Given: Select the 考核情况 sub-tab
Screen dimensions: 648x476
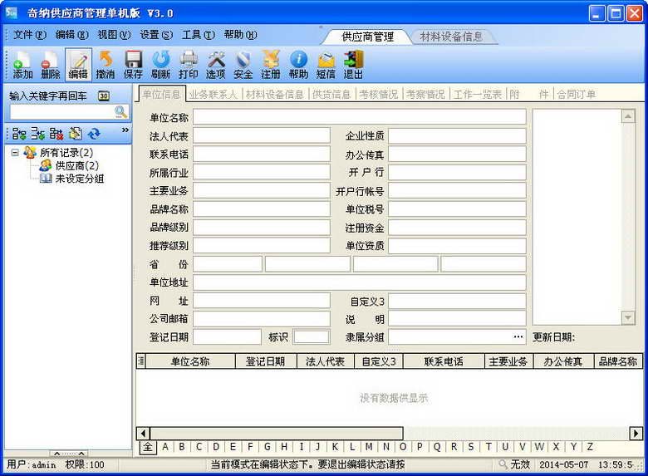Looking at the screenshot, I should [378, 94].
